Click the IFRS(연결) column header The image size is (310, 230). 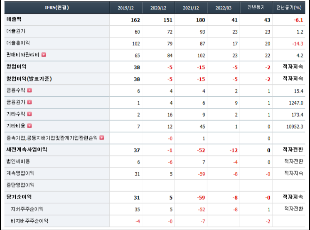coord(57,7)
